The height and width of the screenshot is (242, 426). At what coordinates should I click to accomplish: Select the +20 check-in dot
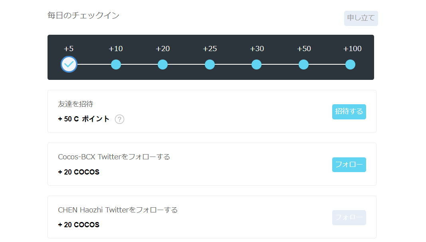coord(163,65)
